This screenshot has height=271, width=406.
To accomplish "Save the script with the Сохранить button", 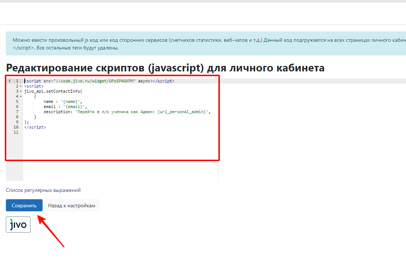I will (x=24, y=205).
